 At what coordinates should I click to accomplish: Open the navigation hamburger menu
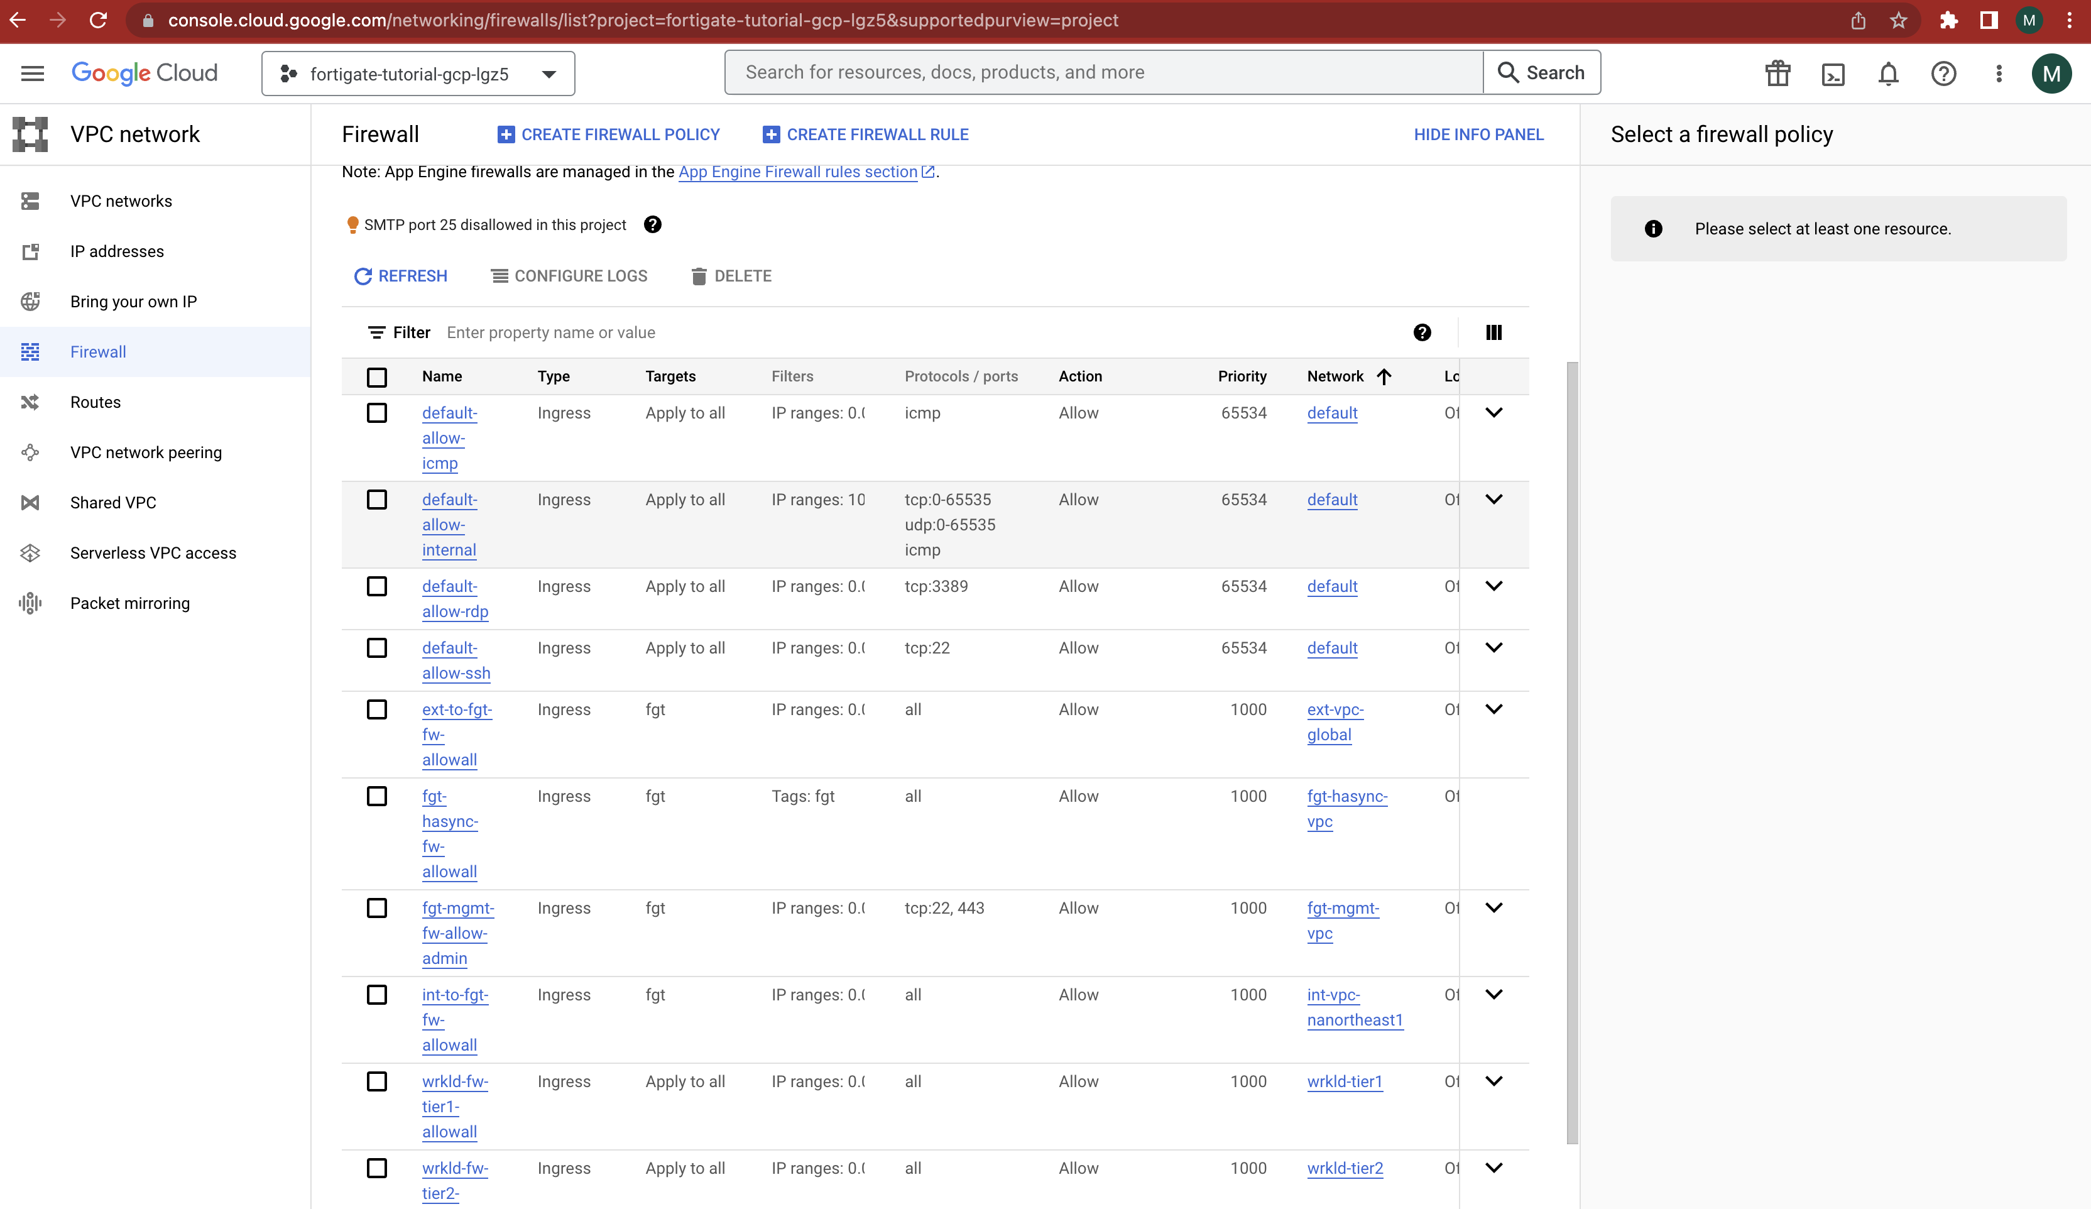coord(31,72)
